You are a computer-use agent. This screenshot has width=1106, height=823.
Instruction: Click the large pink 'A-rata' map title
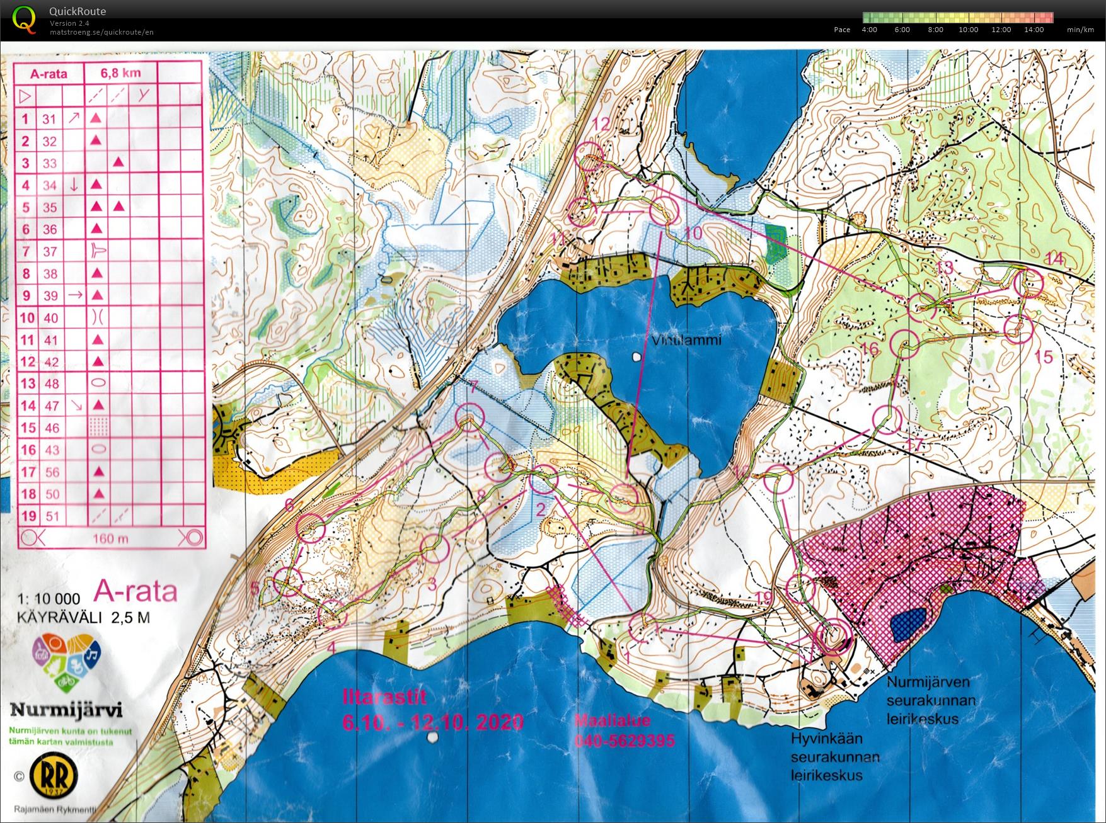point(135,591)
